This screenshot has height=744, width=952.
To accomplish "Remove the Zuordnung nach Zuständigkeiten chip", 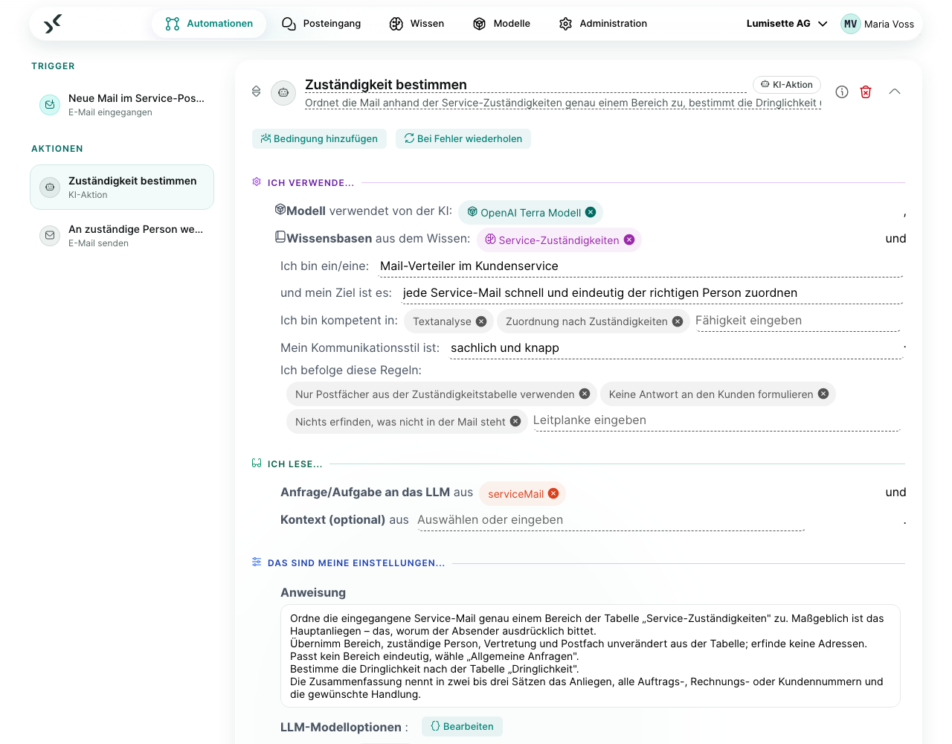I will (678, 321).
